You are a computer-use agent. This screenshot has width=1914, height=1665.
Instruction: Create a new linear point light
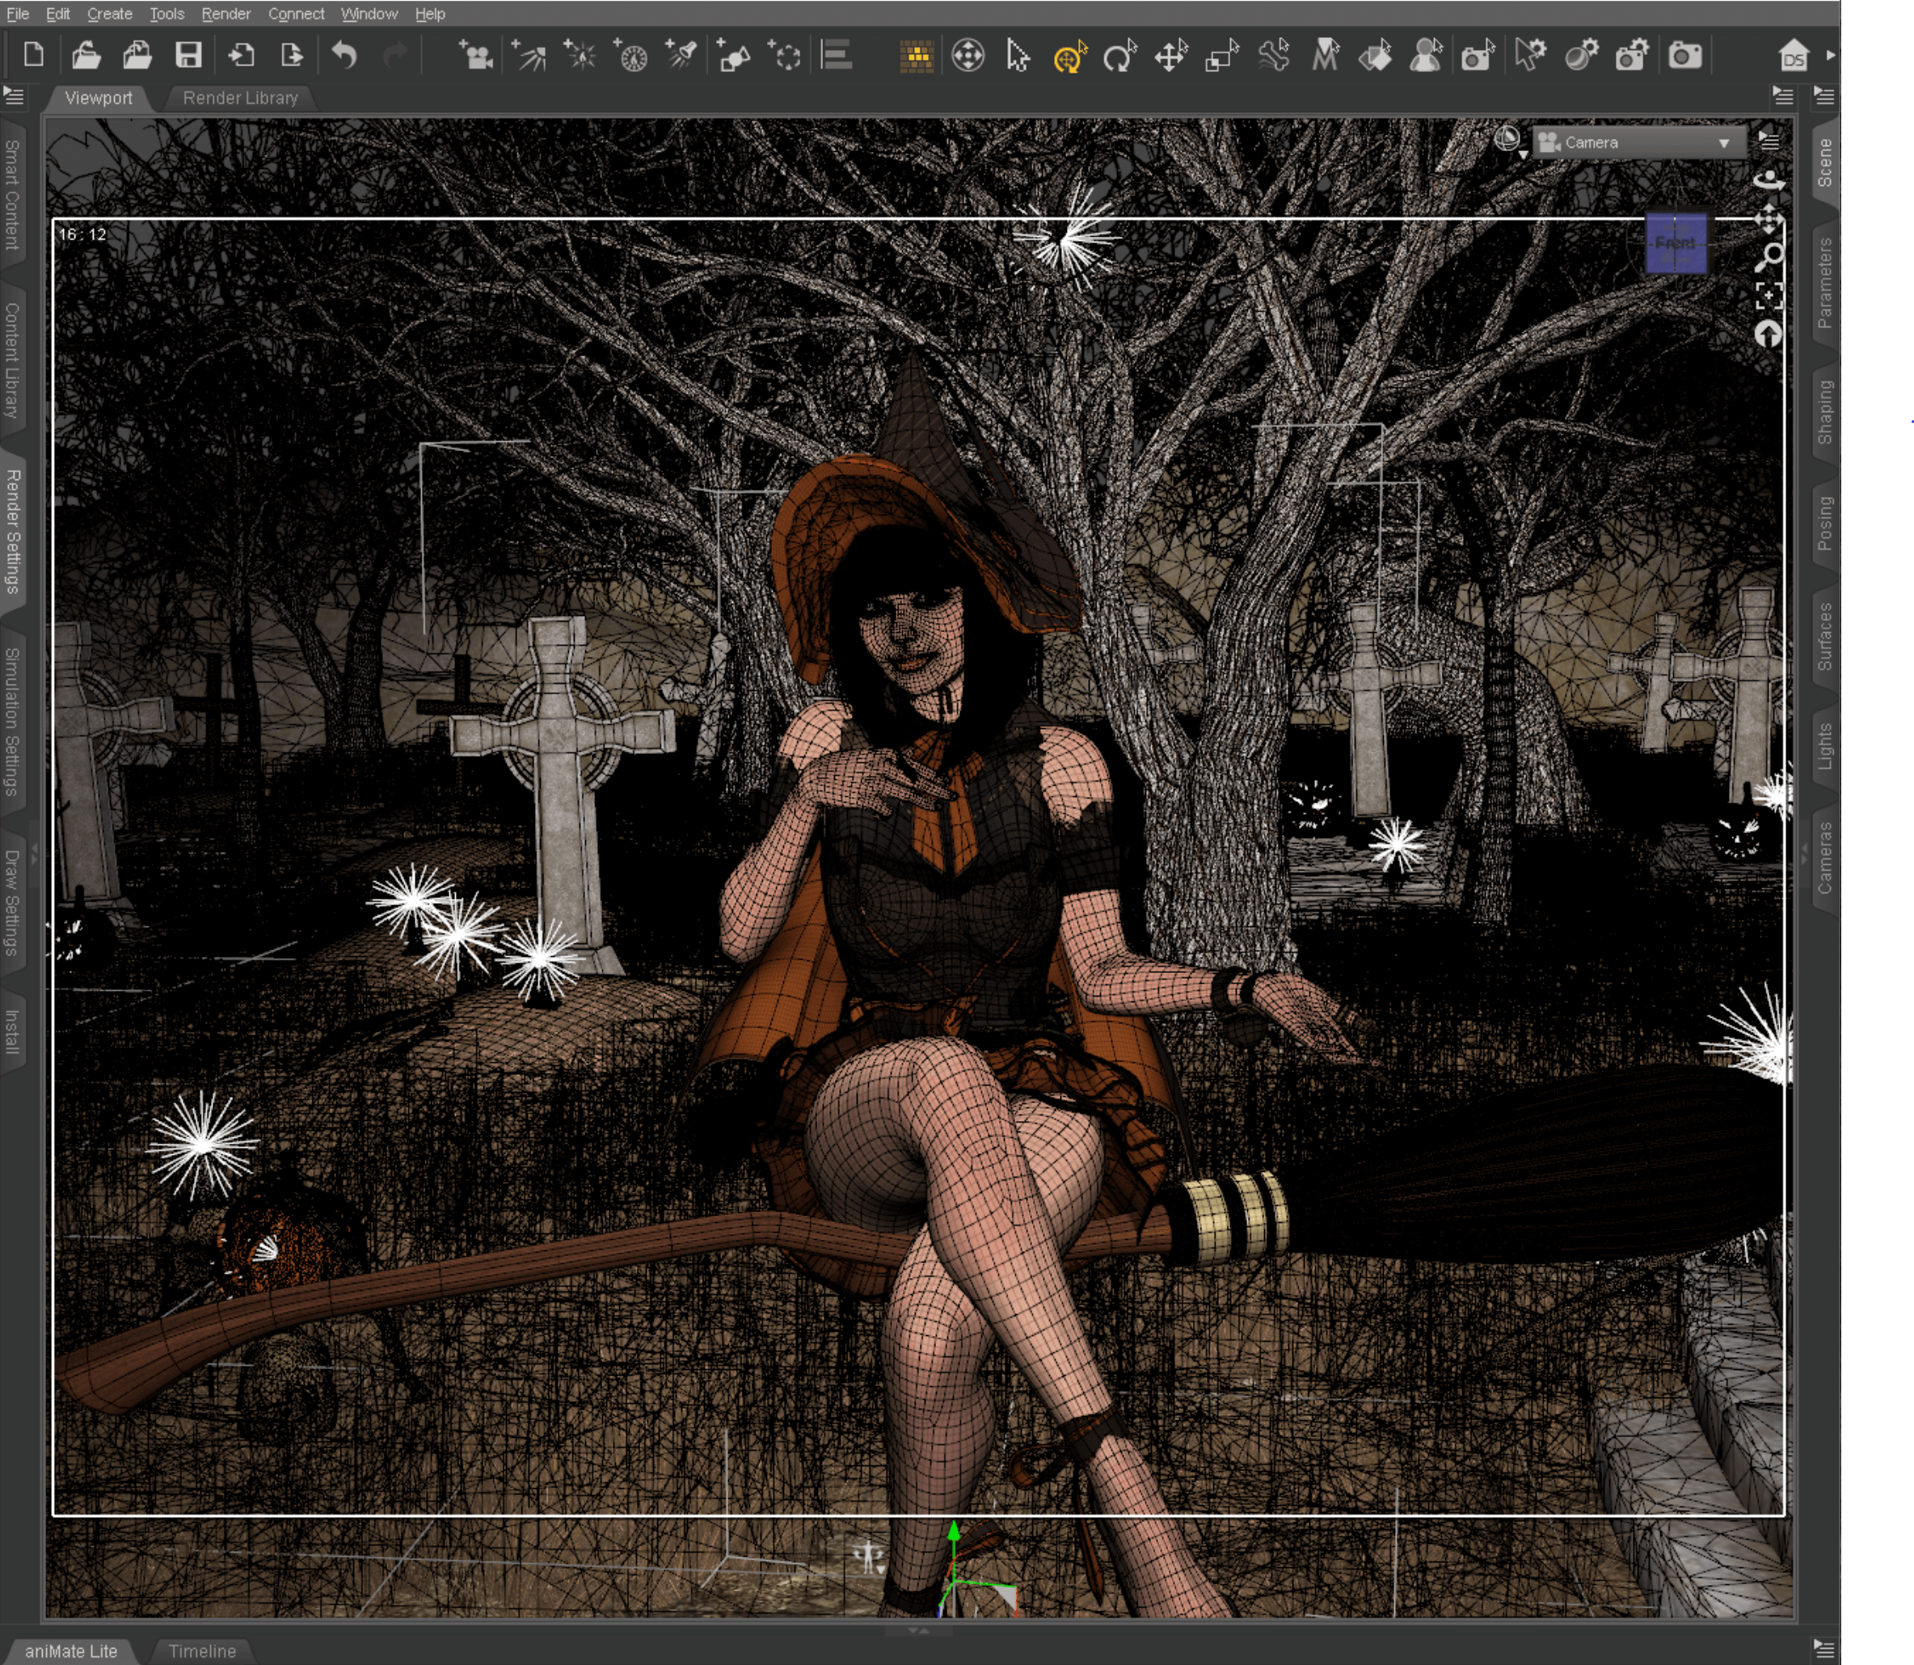point(631,56)
